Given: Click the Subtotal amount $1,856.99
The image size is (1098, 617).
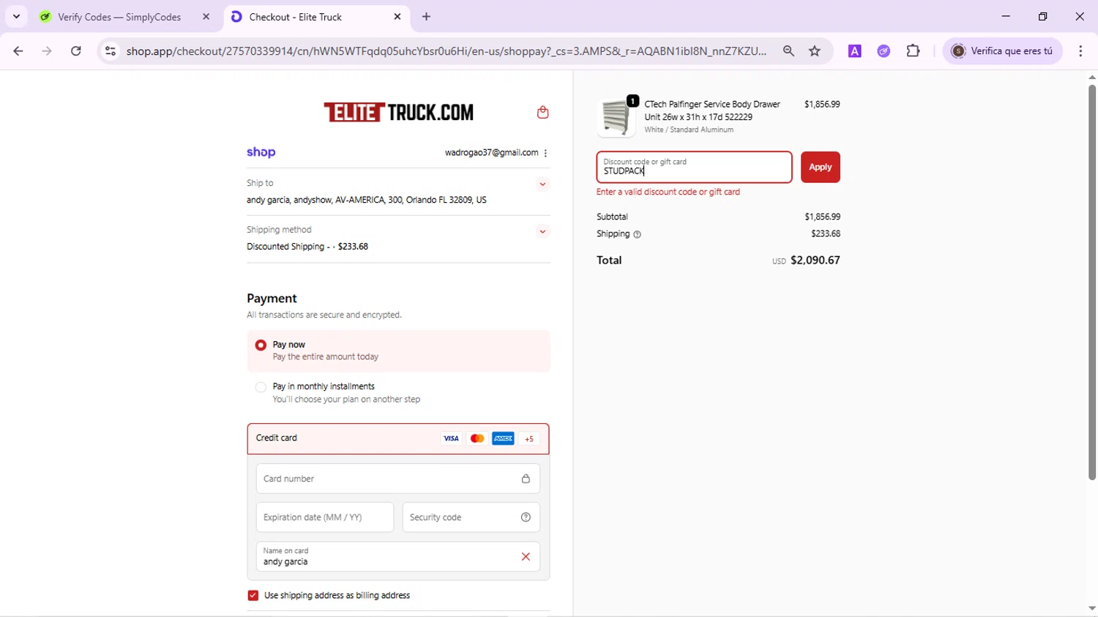Looking at the screenshot, I should 823,217.
